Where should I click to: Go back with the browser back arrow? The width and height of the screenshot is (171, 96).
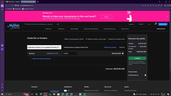pyautogui.click(x=6, y=5)
